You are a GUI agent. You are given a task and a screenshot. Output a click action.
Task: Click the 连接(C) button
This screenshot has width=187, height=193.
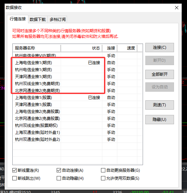coord(160,48)
